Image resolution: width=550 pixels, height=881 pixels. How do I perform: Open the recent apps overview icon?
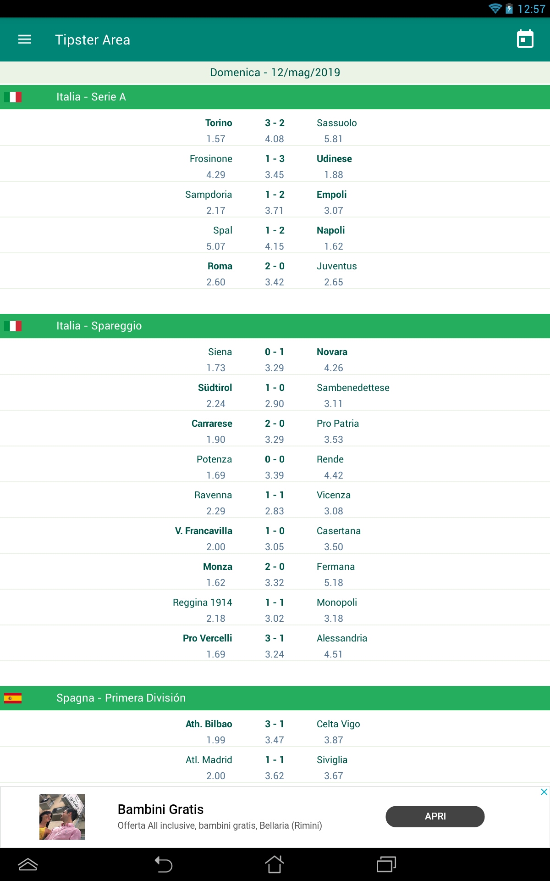386,864
